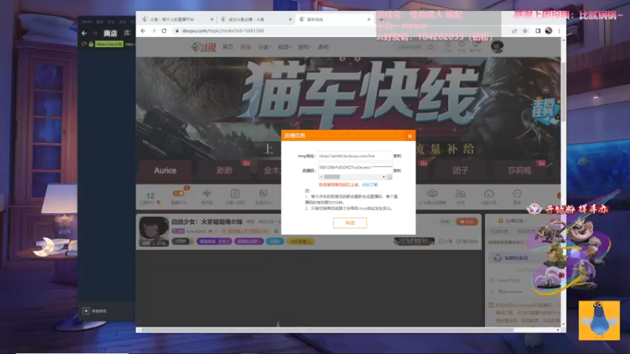Reload the Steam store page
The height and width of the screenshot is (354, 630).
pos(84,44)
